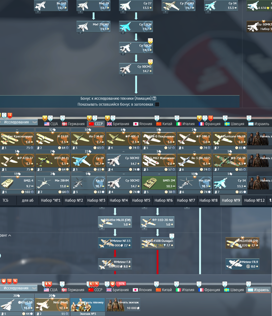Click Нанять экипаж for 10 000
The height and width of the screenshot is (316, 272).
pyautogui.click(x=123, y=305)
